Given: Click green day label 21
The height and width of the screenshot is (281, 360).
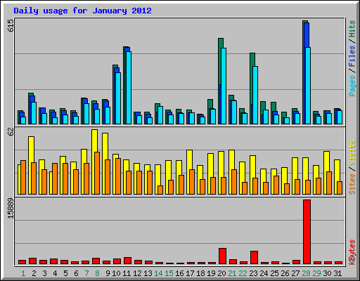Looking at the screenshot, I should [x=232, y=273].
